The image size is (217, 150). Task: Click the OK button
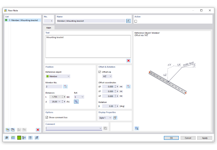171,138
